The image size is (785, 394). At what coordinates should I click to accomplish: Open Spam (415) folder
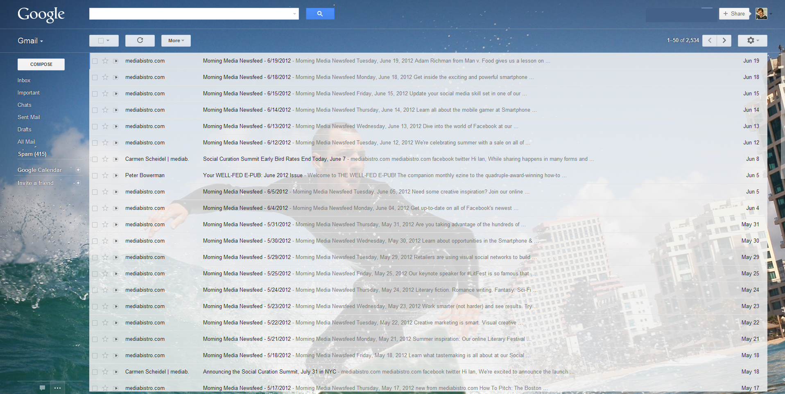tap(32, 154)
